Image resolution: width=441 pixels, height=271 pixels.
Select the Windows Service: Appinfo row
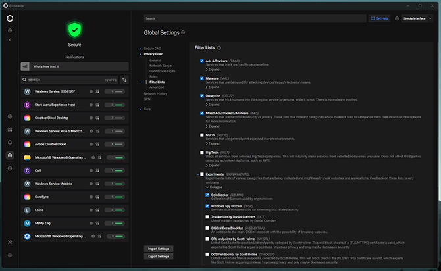[74, 184]
